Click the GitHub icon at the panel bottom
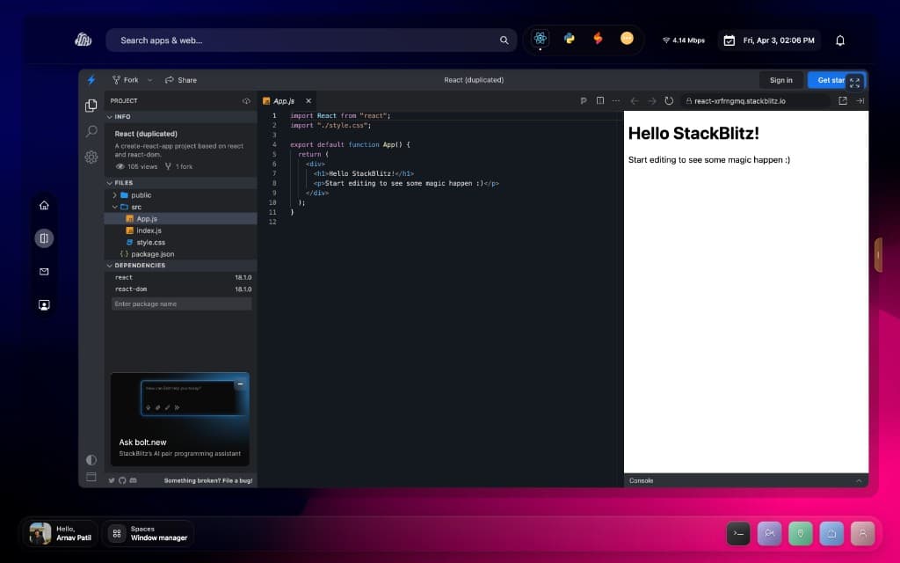900x563 pixels. [122, 480]
